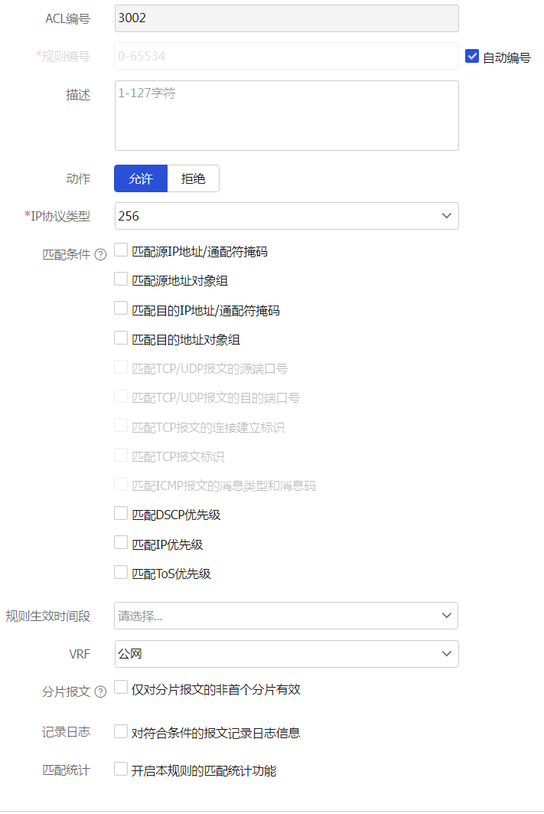Viewport: 544px width, 814px height.
Task: Check the 匹配DSCP优先级 box
Action: coord(121,513)
